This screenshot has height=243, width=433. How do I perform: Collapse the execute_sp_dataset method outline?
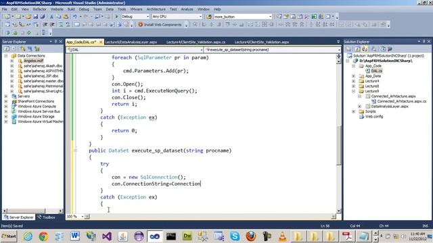pyautogui.click(x=75, y=151)
